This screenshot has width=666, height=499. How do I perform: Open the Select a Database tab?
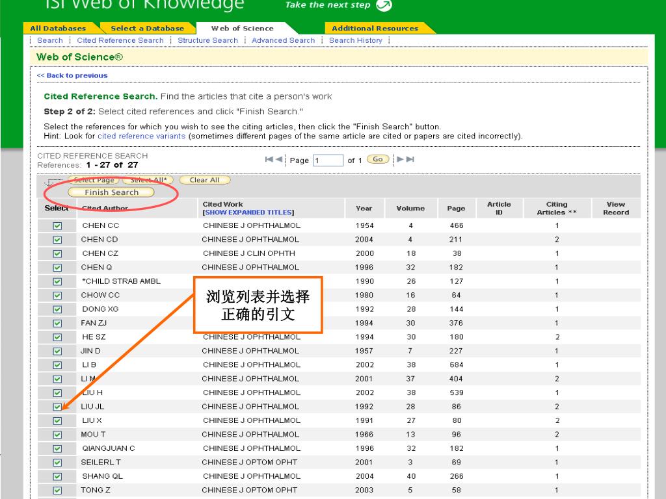click(x=147, y=29)
